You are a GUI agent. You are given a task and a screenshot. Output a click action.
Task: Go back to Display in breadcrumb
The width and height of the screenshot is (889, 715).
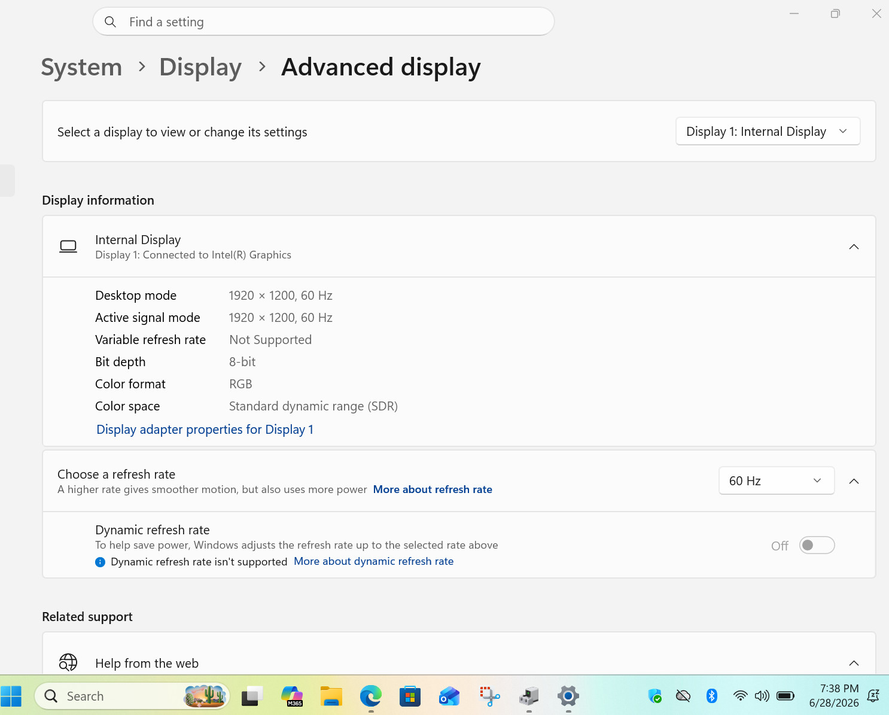200,67
